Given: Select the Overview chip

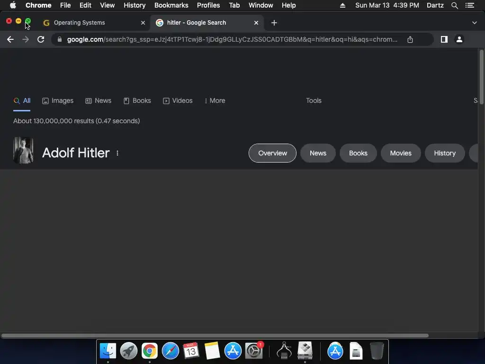Looking at the screenshot, I should pyautogui.click(x=272, y=153).
